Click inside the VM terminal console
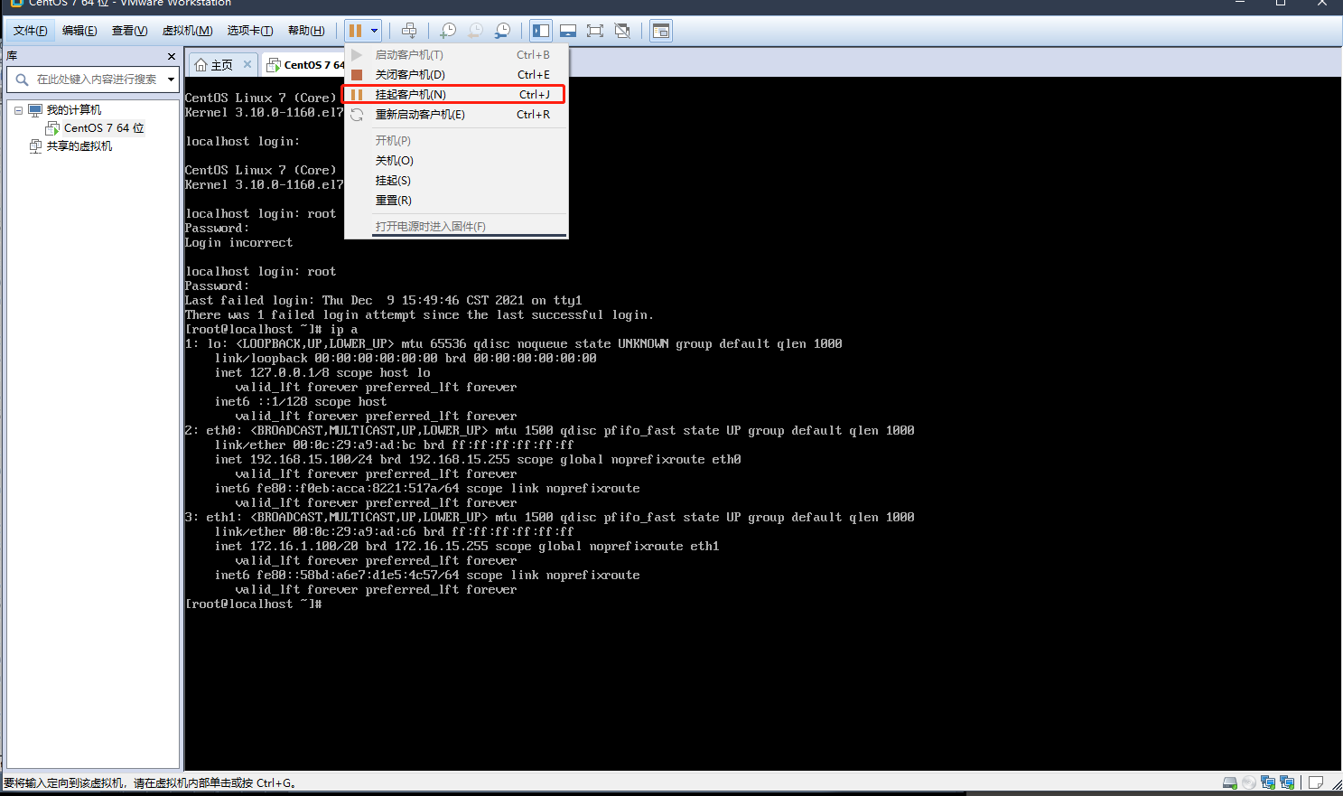 coord(762,423)
